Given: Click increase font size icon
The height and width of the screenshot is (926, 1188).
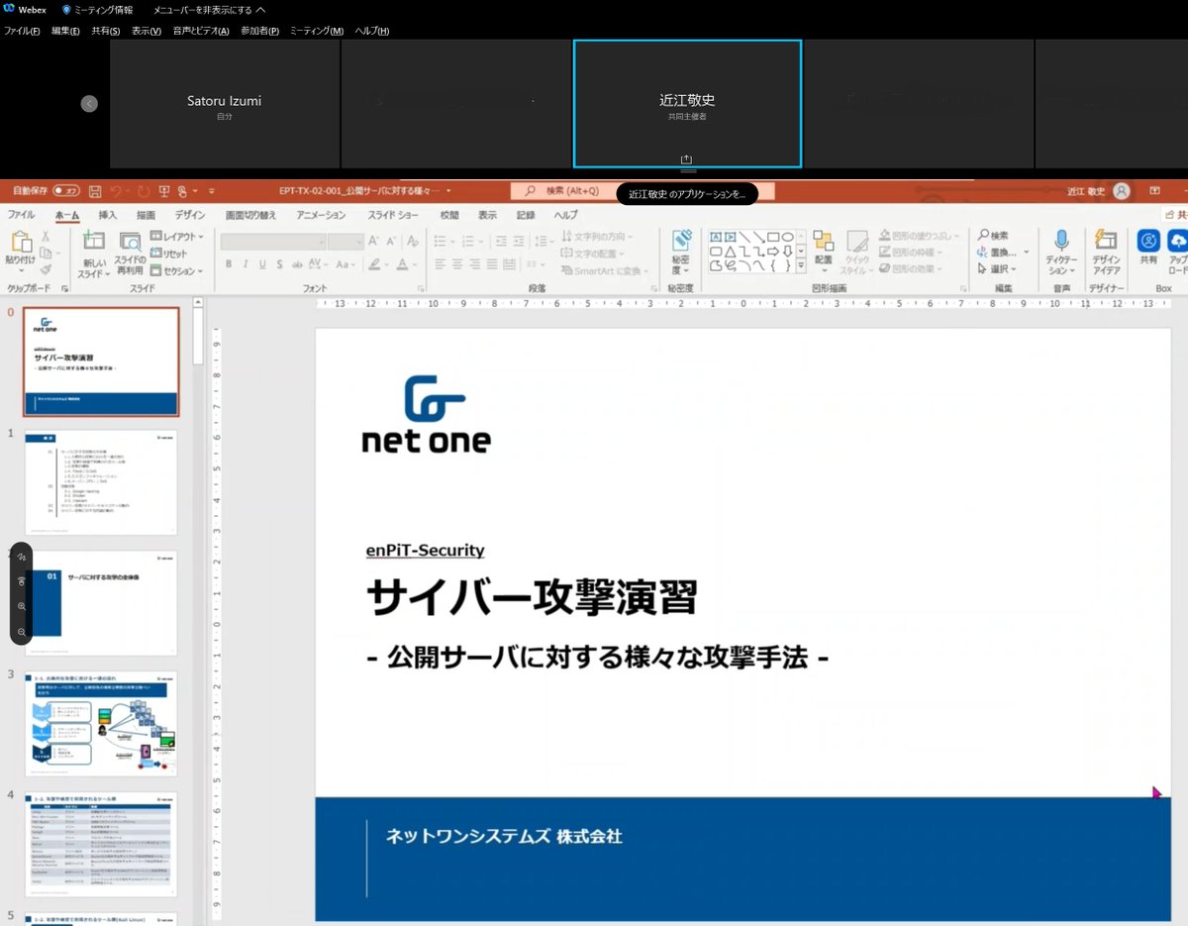Looking at the screenshot, I should click(373, 241).
